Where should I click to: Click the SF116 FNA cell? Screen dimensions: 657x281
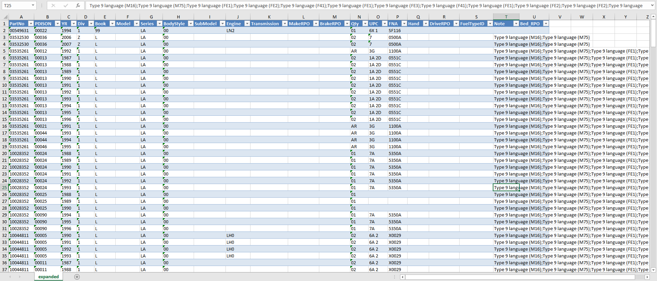point(397,30)
